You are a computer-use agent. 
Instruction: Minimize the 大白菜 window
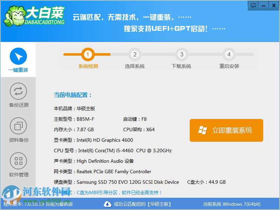point(264,5)
